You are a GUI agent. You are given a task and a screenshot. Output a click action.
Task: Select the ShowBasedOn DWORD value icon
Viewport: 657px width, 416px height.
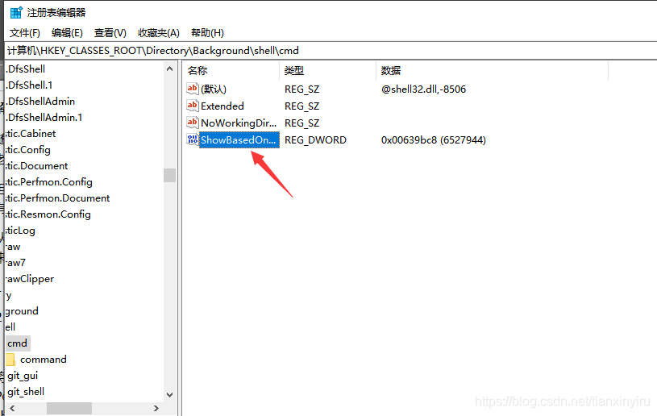[193, 139]
